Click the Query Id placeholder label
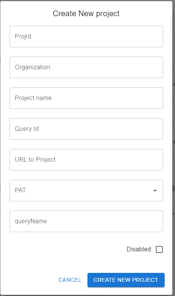Image resolution: width=175 pixels, height=296 pixels. tap(27, 129)
